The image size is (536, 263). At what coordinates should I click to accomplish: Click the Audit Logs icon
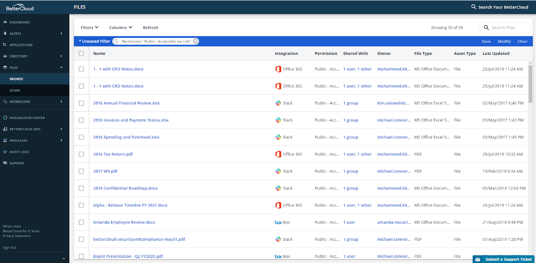coord(5,152)
